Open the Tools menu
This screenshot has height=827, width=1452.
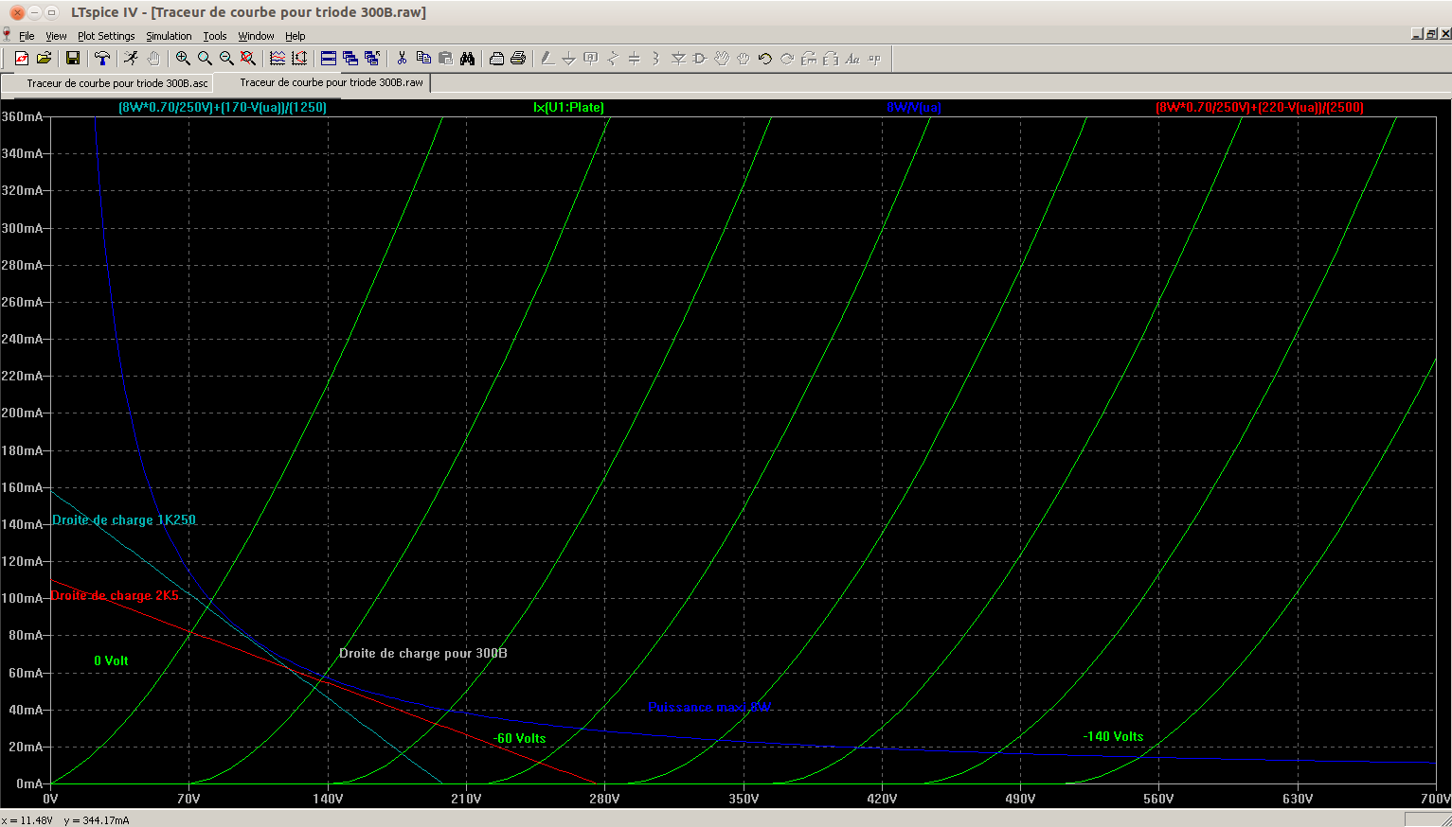pos(215,36)
